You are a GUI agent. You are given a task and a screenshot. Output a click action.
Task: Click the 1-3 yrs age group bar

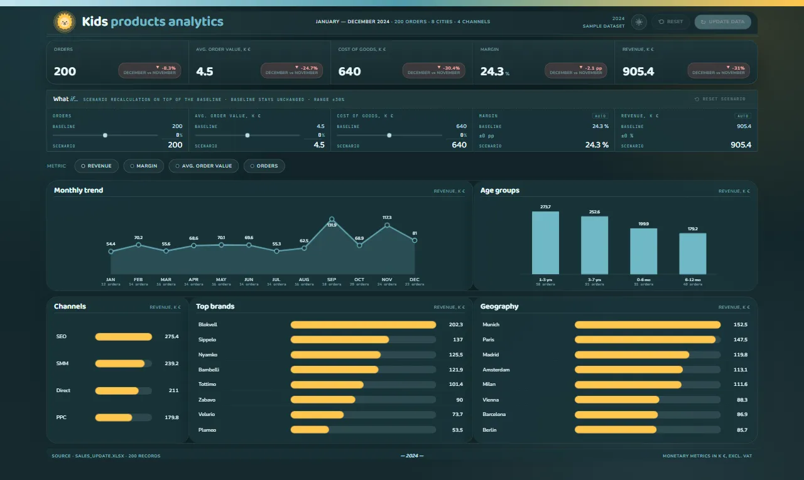tap(545, 243)
